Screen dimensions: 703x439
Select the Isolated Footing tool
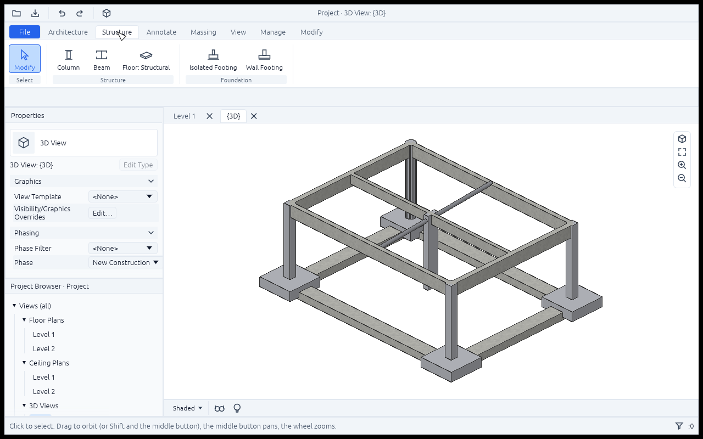pos(213,59)
